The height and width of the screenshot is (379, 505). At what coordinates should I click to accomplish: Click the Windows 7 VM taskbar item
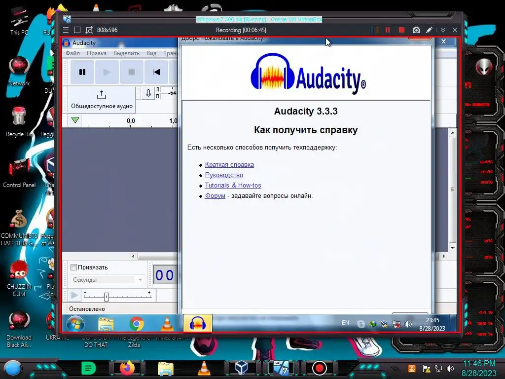[281, 368]
